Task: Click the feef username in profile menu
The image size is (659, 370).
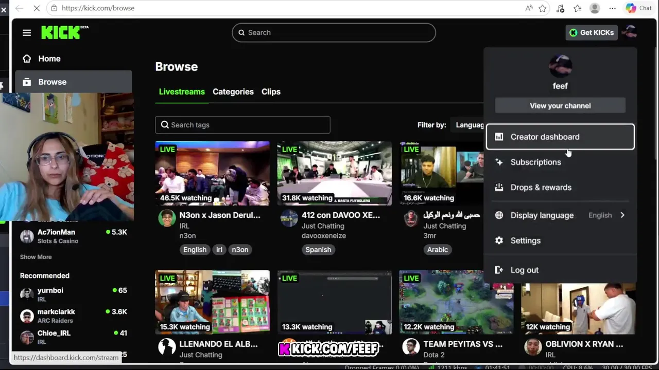Action: 560,86
